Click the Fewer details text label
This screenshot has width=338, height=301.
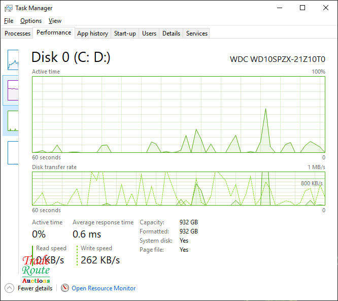point(35,288)
